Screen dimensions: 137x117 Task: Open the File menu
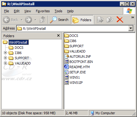click(x=6, y=11)
